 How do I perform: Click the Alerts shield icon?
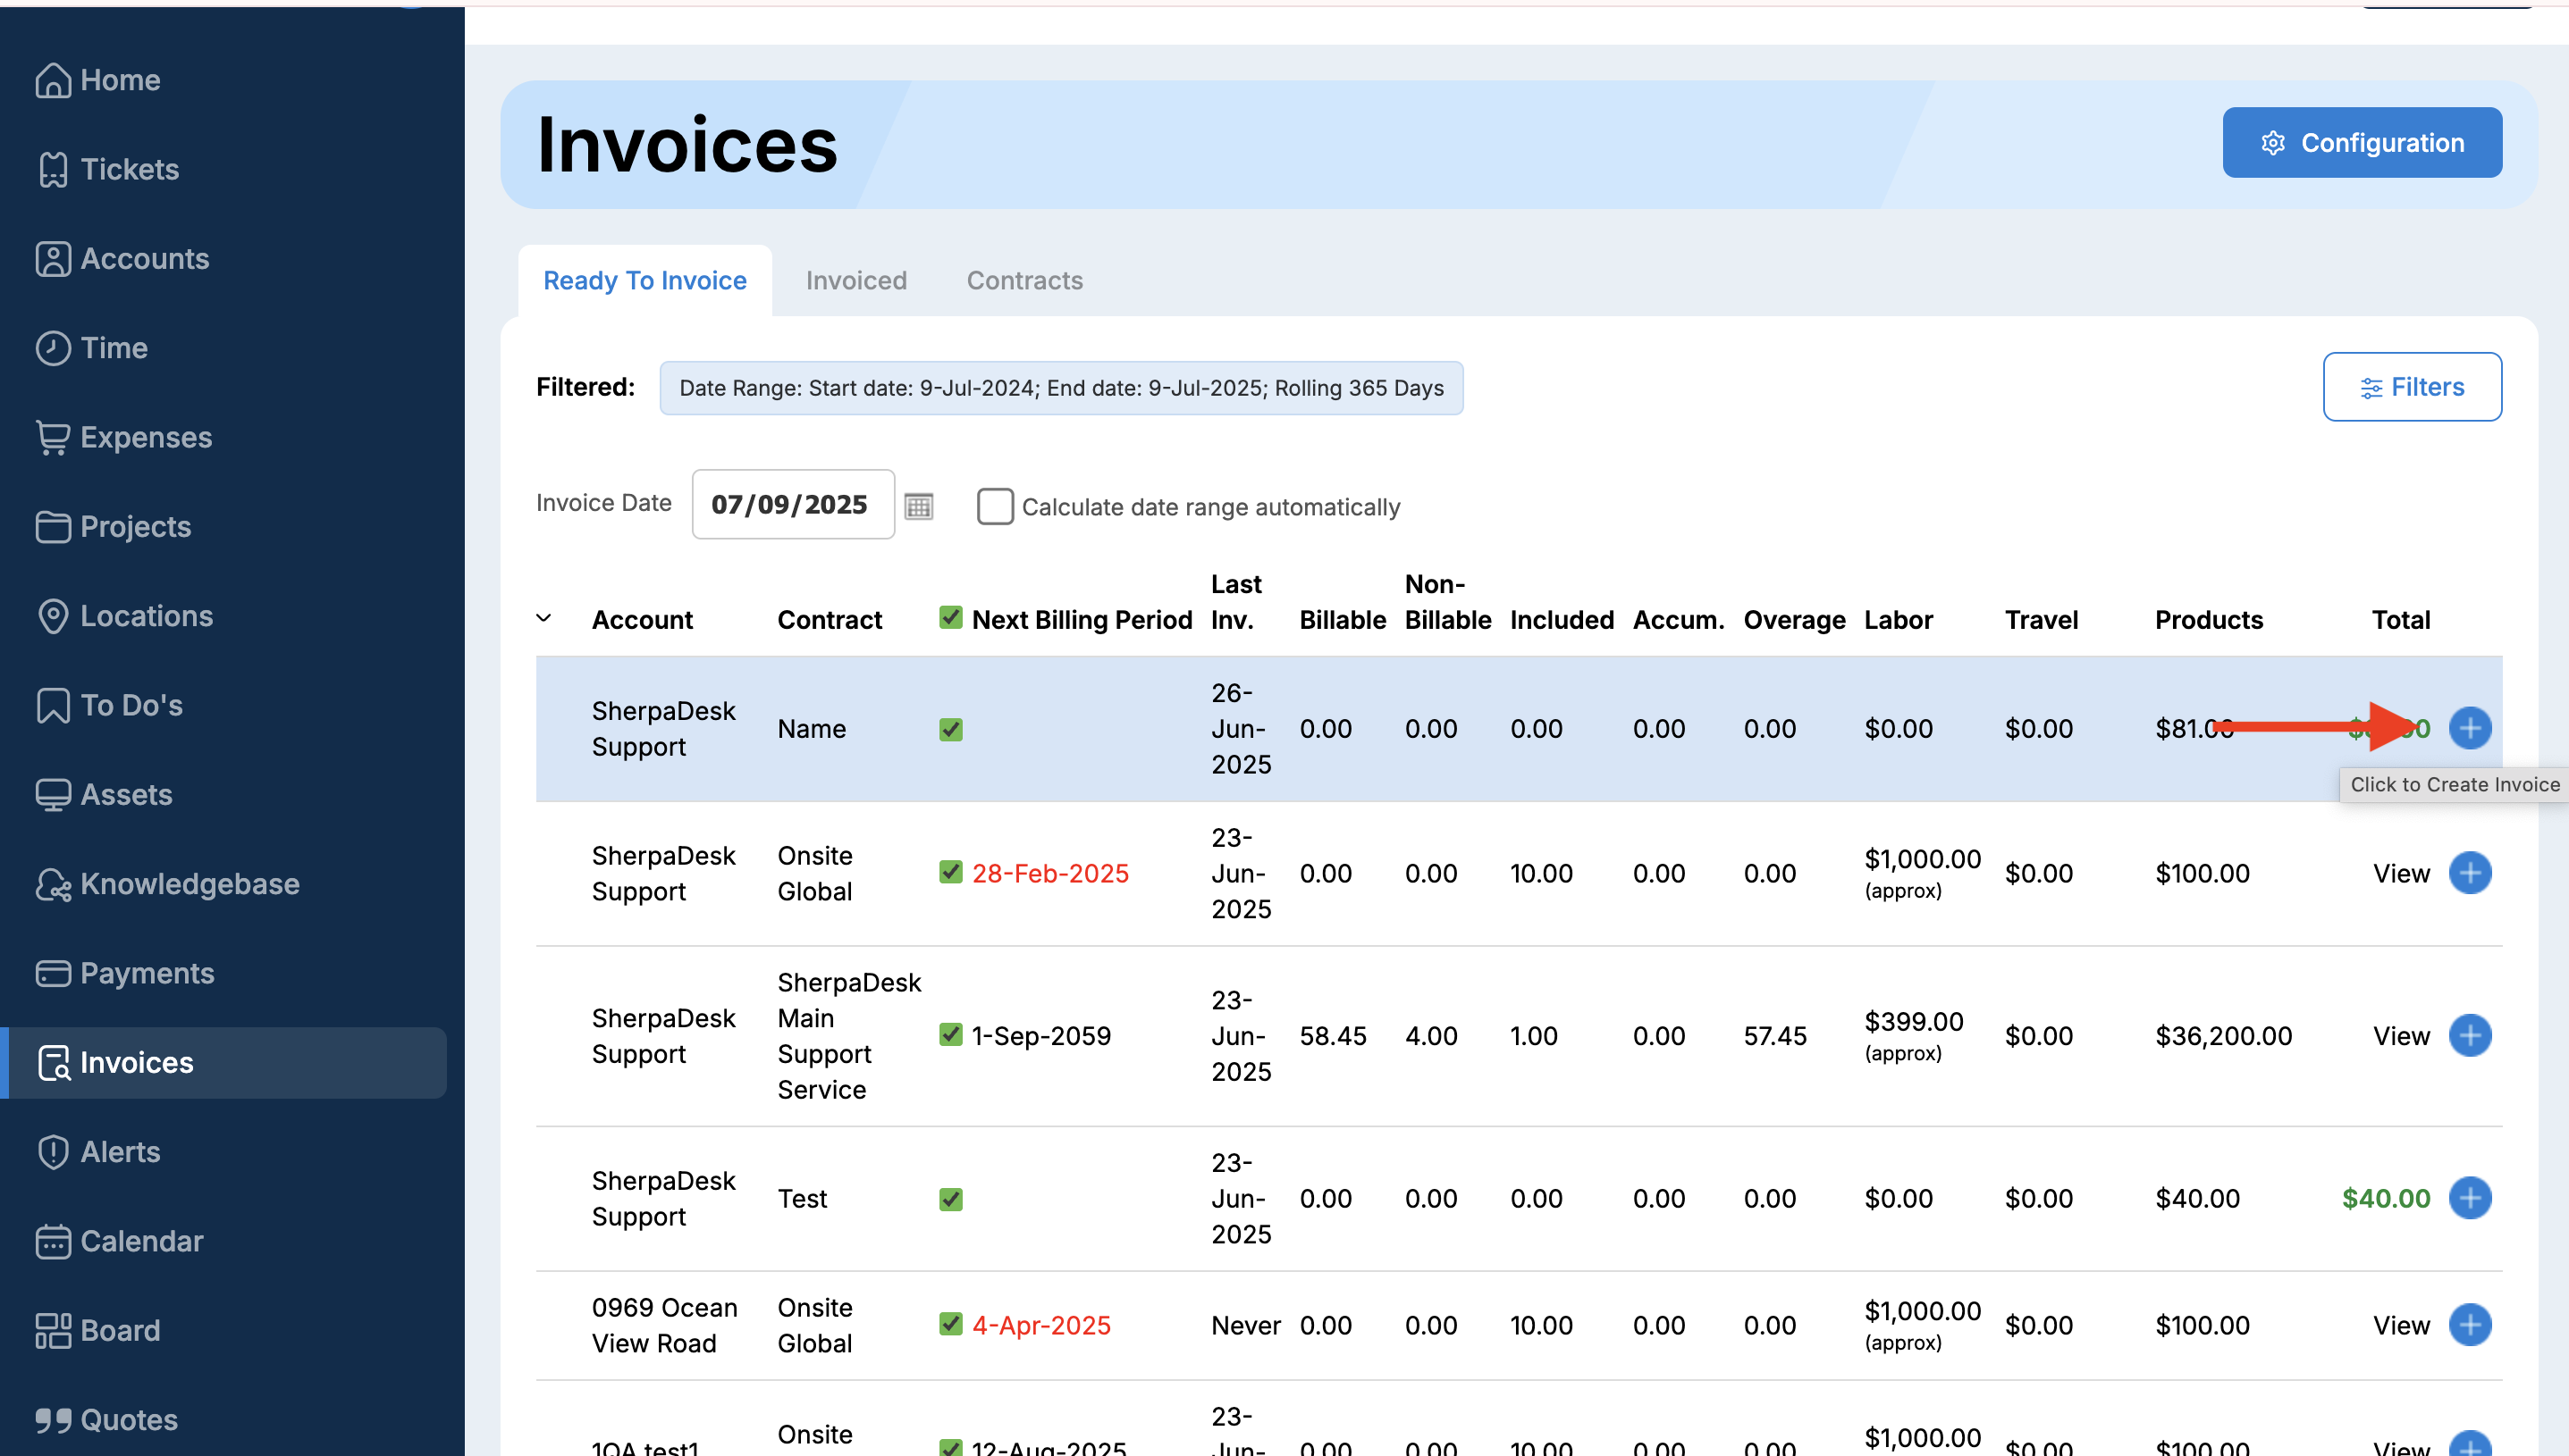click(x=53, y=1152)
